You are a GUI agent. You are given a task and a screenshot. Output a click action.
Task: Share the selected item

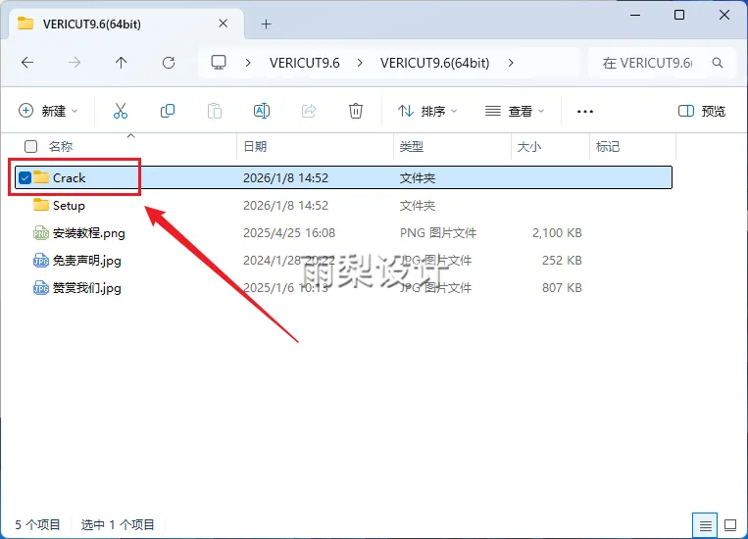click(x=309, y=111)
